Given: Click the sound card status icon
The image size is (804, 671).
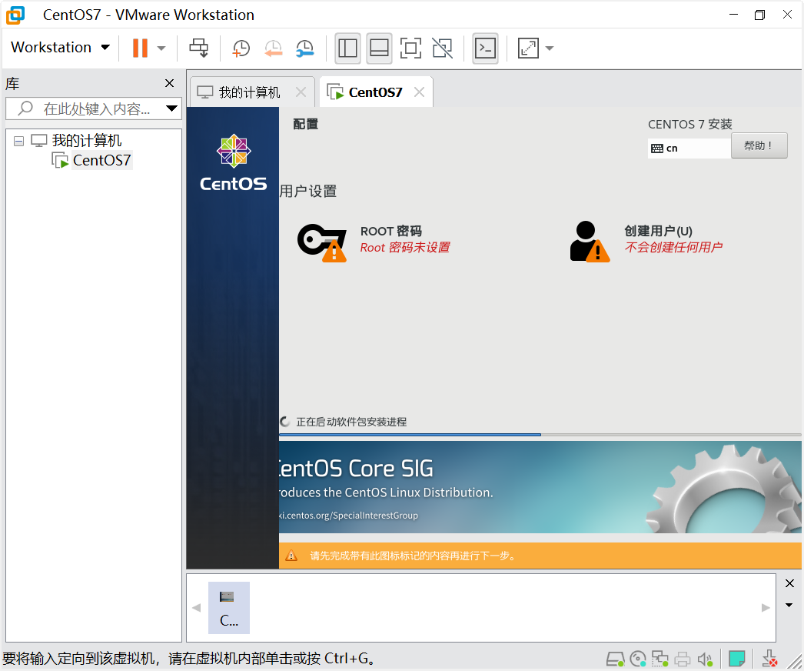Looking at the screenshot, I should click(706, 659).
